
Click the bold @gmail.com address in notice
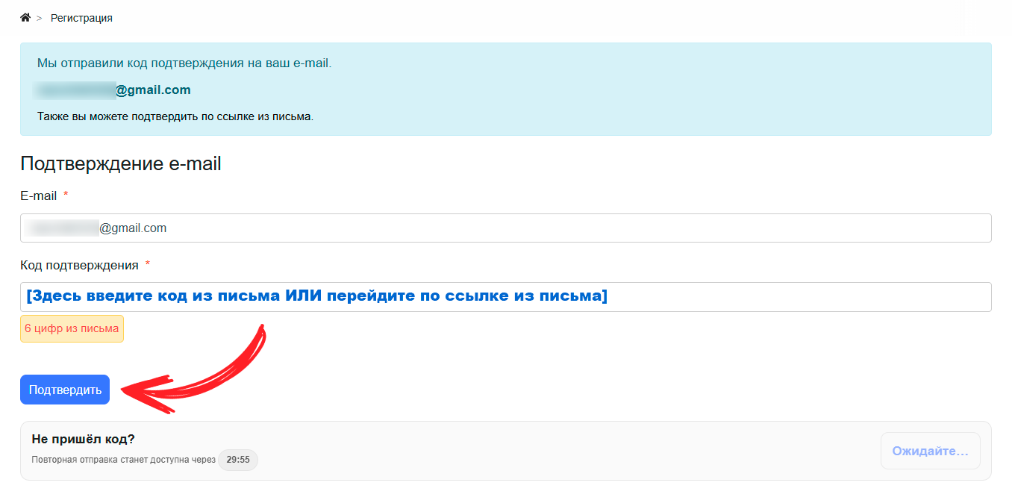coord(153,90)
